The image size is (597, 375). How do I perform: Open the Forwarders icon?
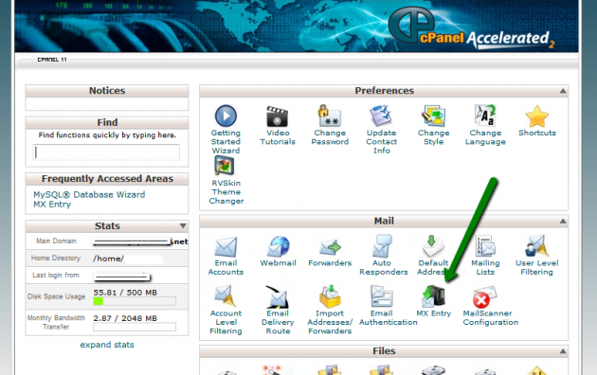click(x=330, y=247)
